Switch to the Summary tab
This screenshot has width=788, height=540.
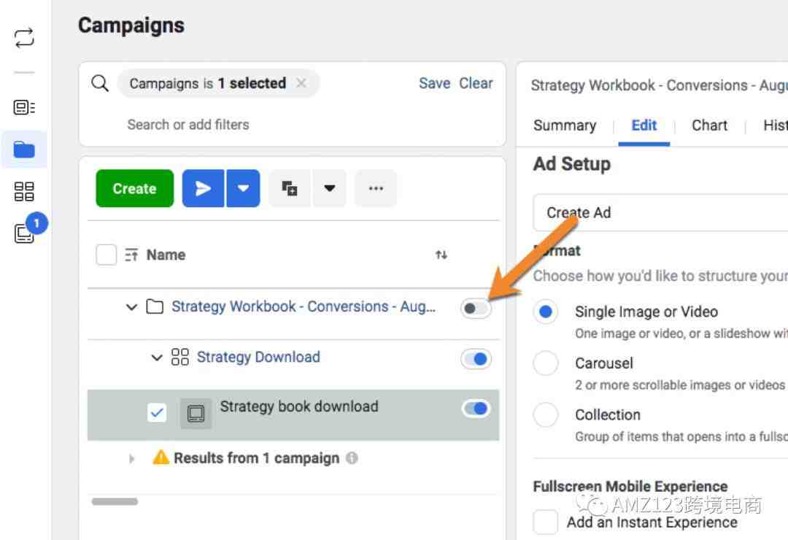(x=564, y=126)
